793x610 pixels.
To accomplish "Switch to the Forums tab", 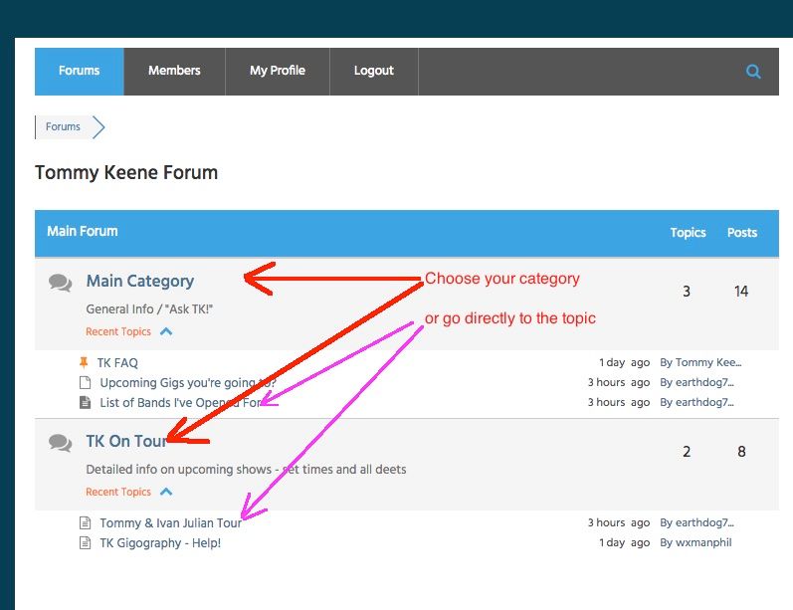I will (x=80, y=72).
